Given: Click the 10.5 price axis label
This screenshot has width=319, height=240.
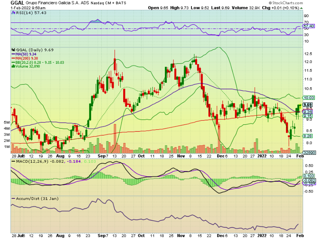Looking at the screenshot, I should (x=308, y=89).
